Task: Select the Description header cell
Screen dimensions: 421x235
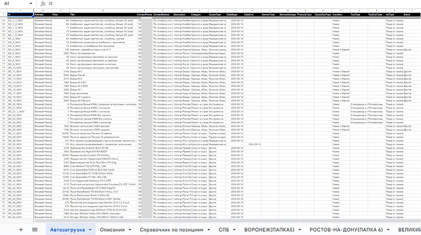Action: point(182,15)
